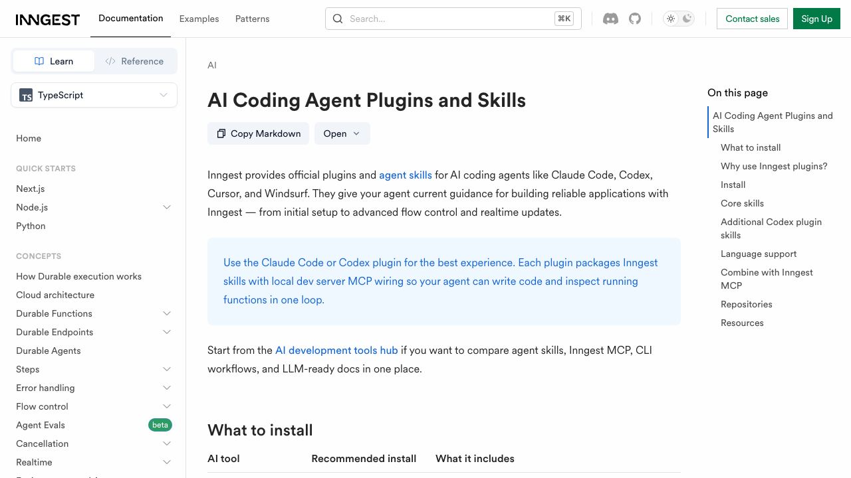
Task: Click the Learn book icon
Action: (x=39, y=61)
